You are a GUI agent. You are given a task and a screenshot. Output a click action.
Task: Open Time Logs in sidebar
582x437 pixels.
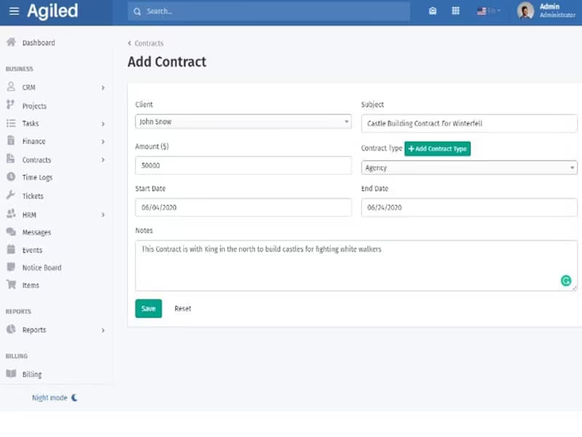point(37,178)
